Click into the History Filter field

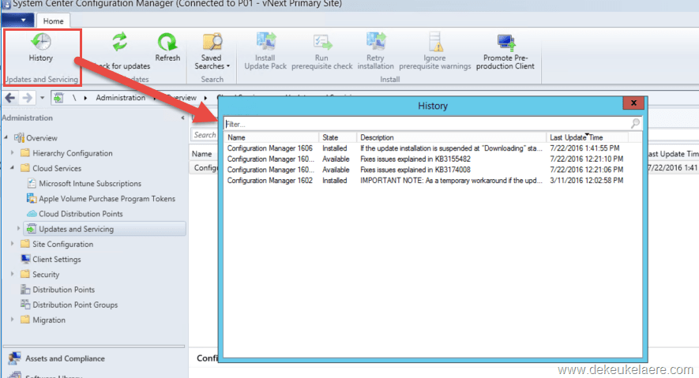(x=427, y=124)
